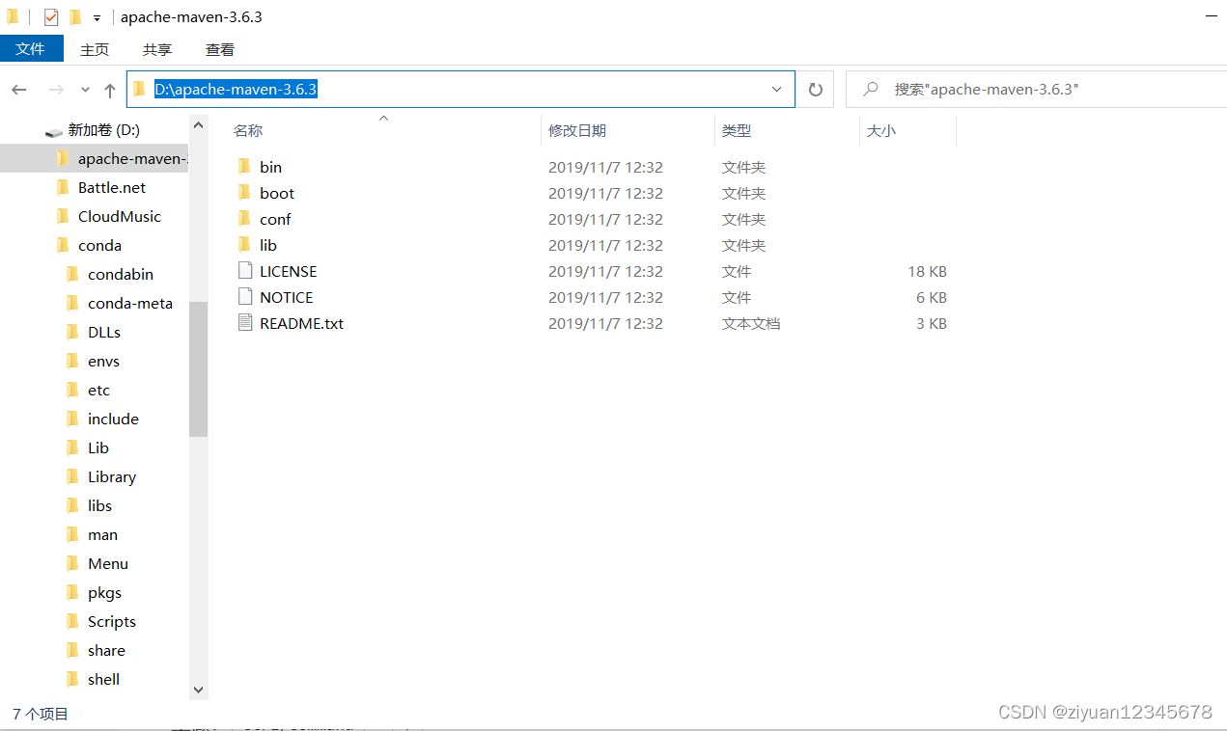Switch to the 共享 ribbon tab
Screen dimensions: 1227x731
[x=157, y=49]
